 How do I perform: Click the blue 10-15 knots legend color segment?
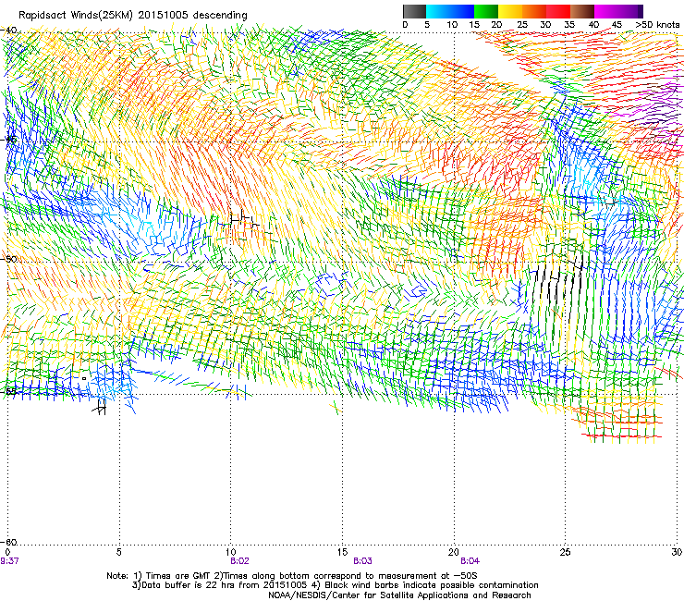click(x=462, y=11)
